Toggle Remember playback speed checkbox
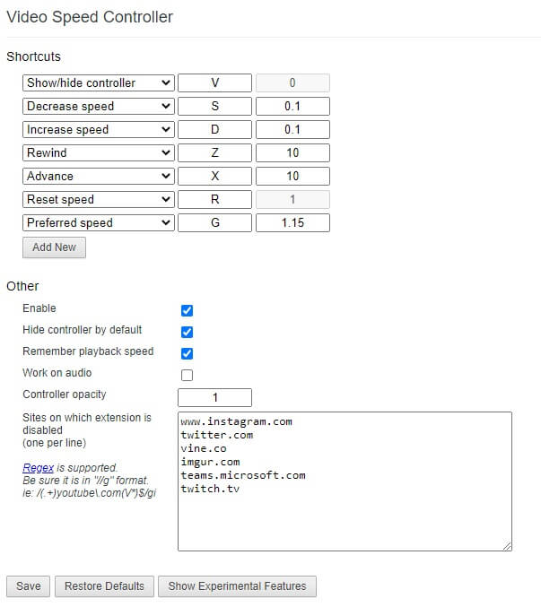 188,353
